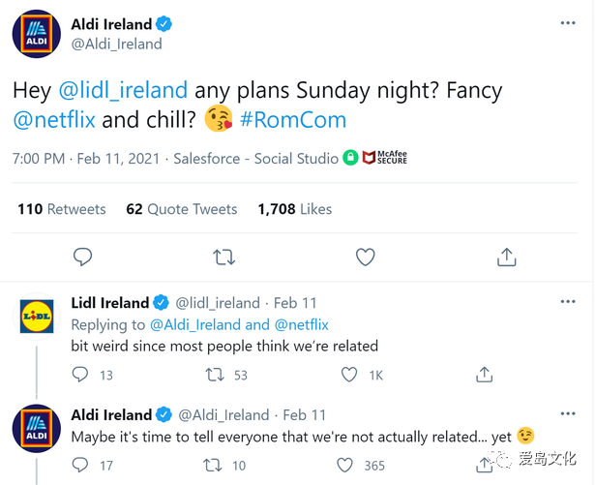The height and width of the screenshot is (485, 595).
Task: Open the Lidl Ireland profile avatar
Action: [x=37, y=317]
